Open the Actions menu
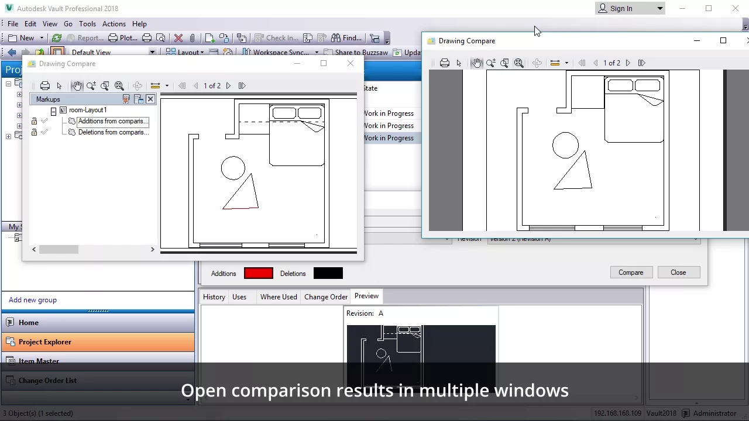The image size is (749, 421). coord(114,24)
